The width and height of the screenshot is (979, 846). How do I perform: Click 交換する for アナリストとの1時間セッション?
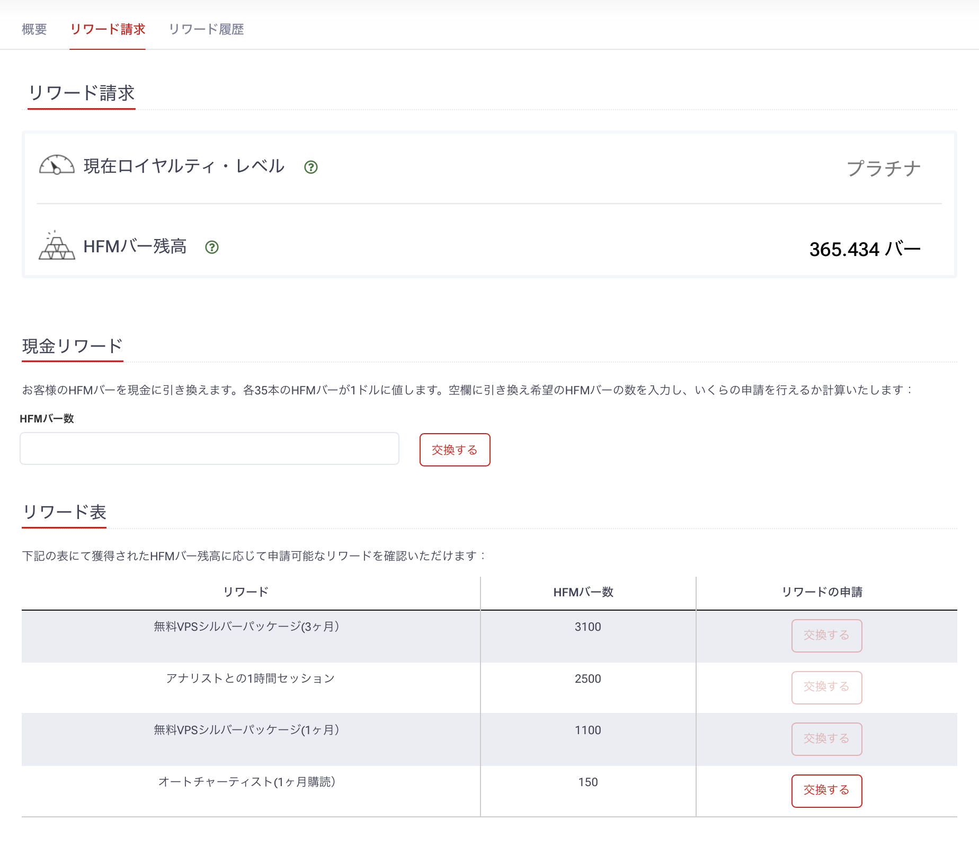coord(826,687)
